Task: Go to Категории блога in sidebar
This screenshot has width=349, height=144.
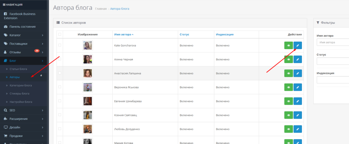Action: click(x=20, y=85)
